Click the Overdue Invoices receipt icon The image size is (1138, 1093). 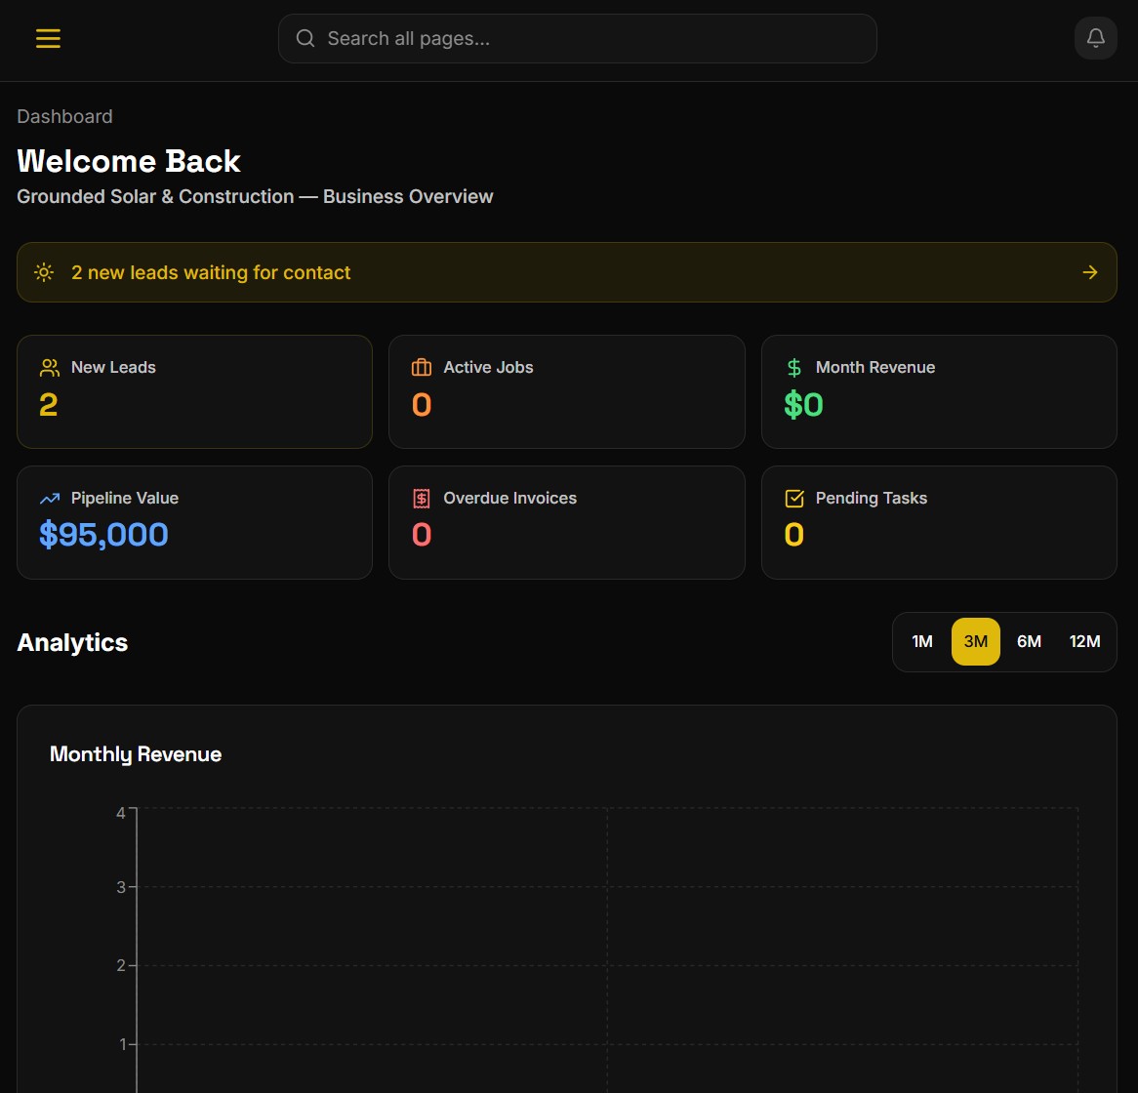pyautogui.click(x=422, y=499)
